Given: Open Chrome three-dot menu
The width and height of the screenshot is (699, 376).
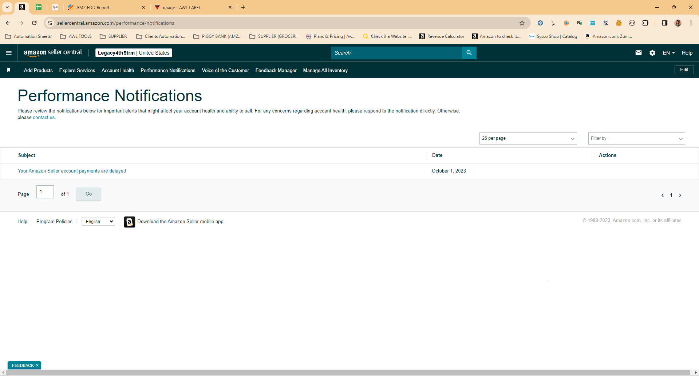Looking at the screenshot, I should click(691, 23).
